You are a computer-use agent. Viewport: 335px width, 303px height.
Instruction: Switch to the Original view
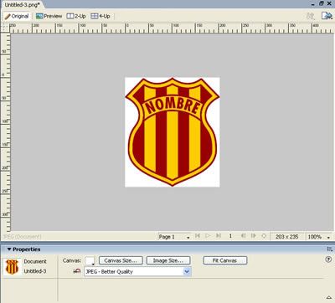coord(17,16)
